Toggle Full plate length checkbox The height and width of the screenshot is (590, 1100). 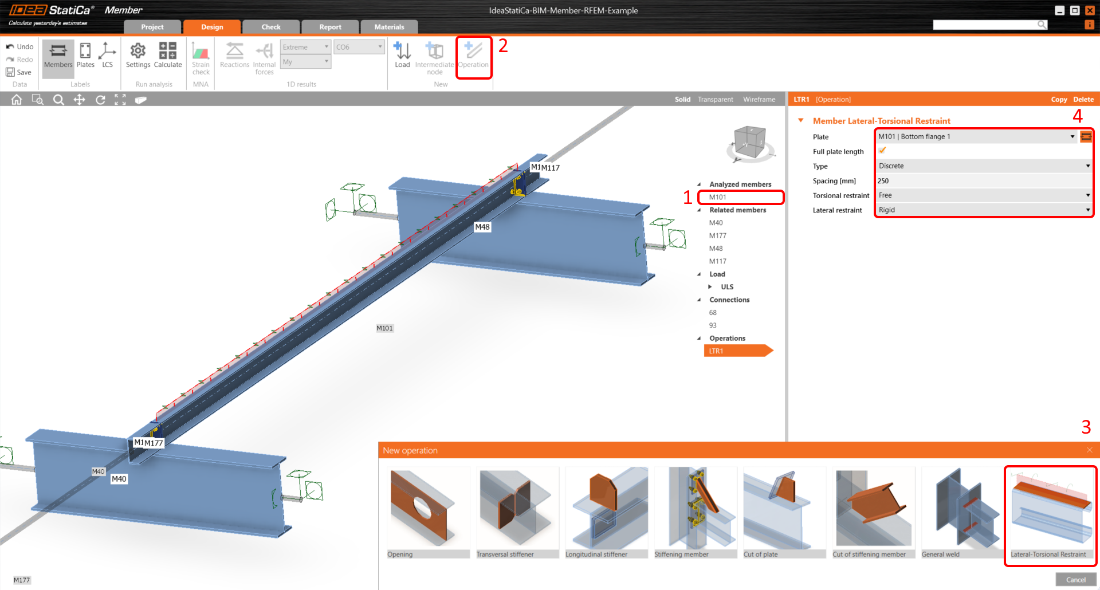(882, 151)
